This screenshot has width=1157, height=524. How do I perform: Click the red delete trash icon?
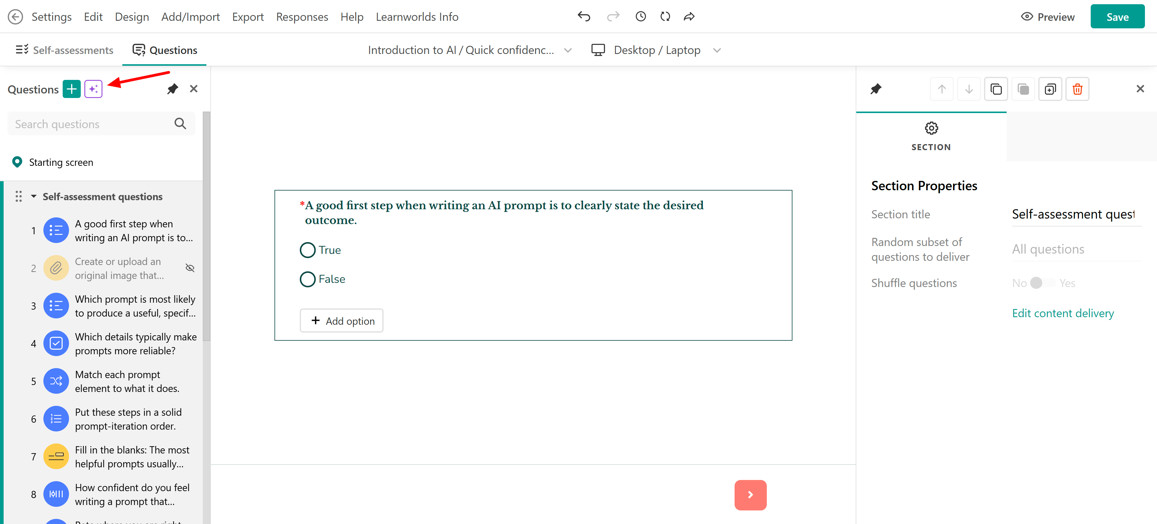(1077, 89)
